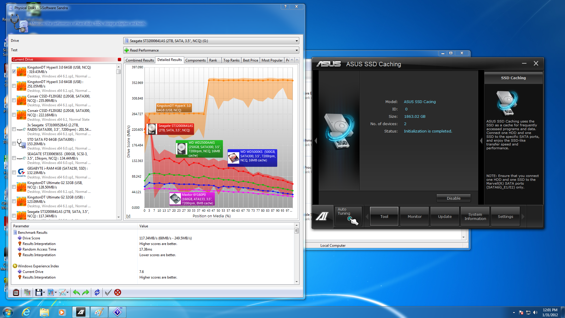Open Windows Explorer folder in taskbar
The height and width of the screenshot is (318, 565).
(x=44, y=312)
